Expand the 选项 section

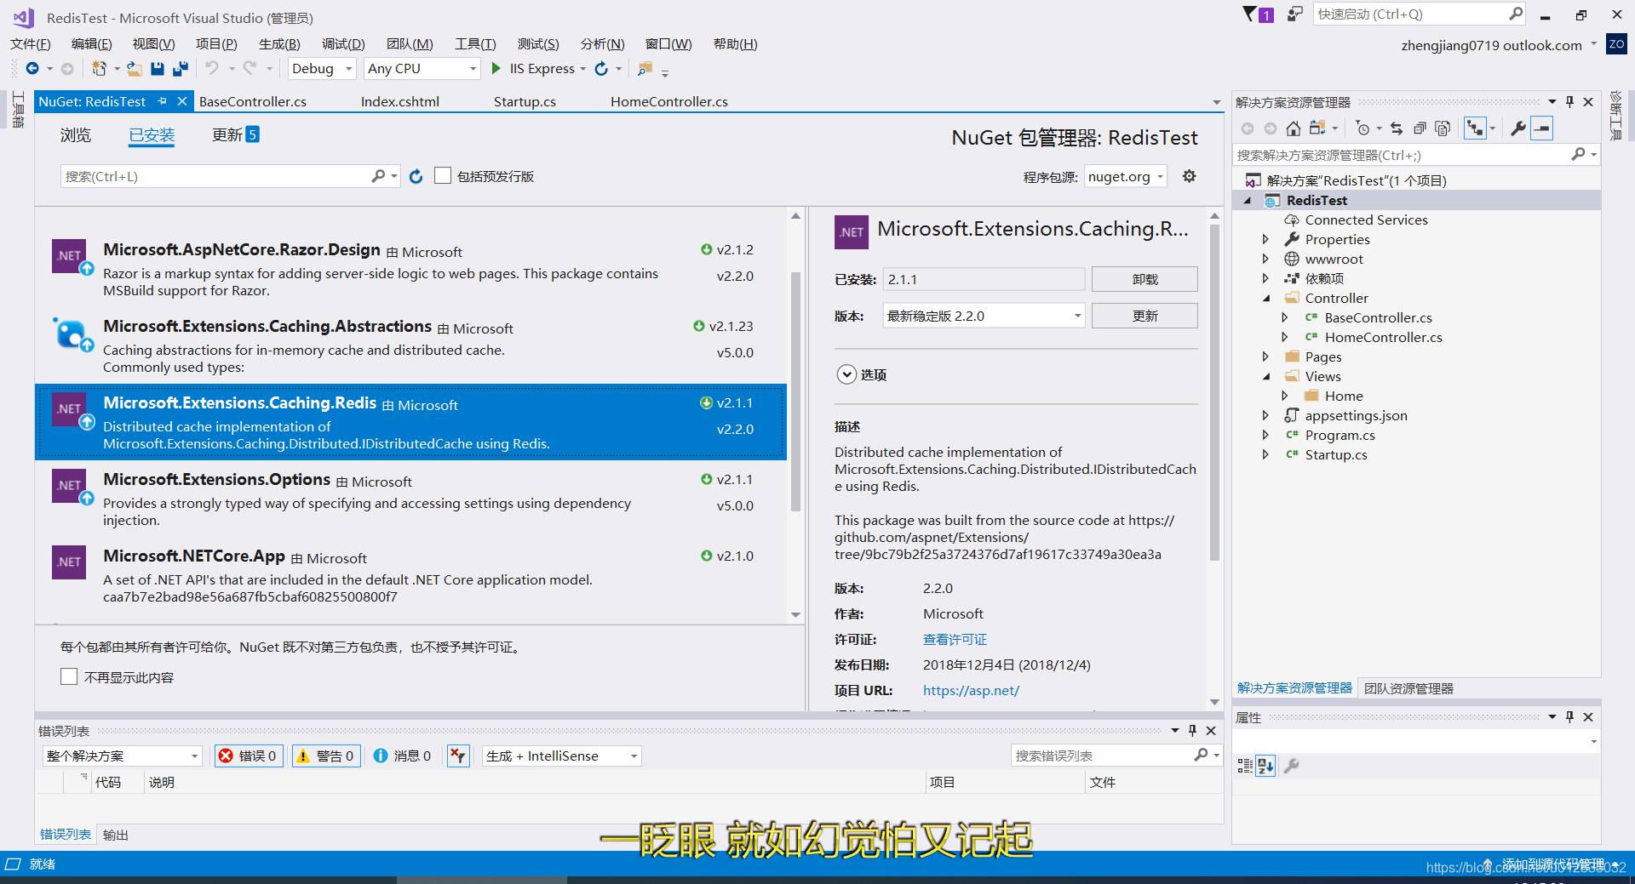pos(846,374)
